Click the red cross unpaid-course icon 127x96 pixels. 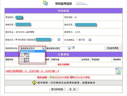[x=71, y=77]
